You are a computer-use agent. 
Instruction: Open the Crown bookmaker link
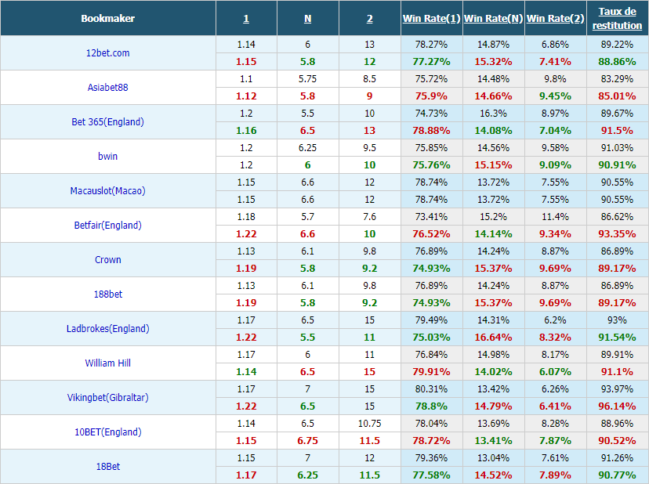click(107, 260)
